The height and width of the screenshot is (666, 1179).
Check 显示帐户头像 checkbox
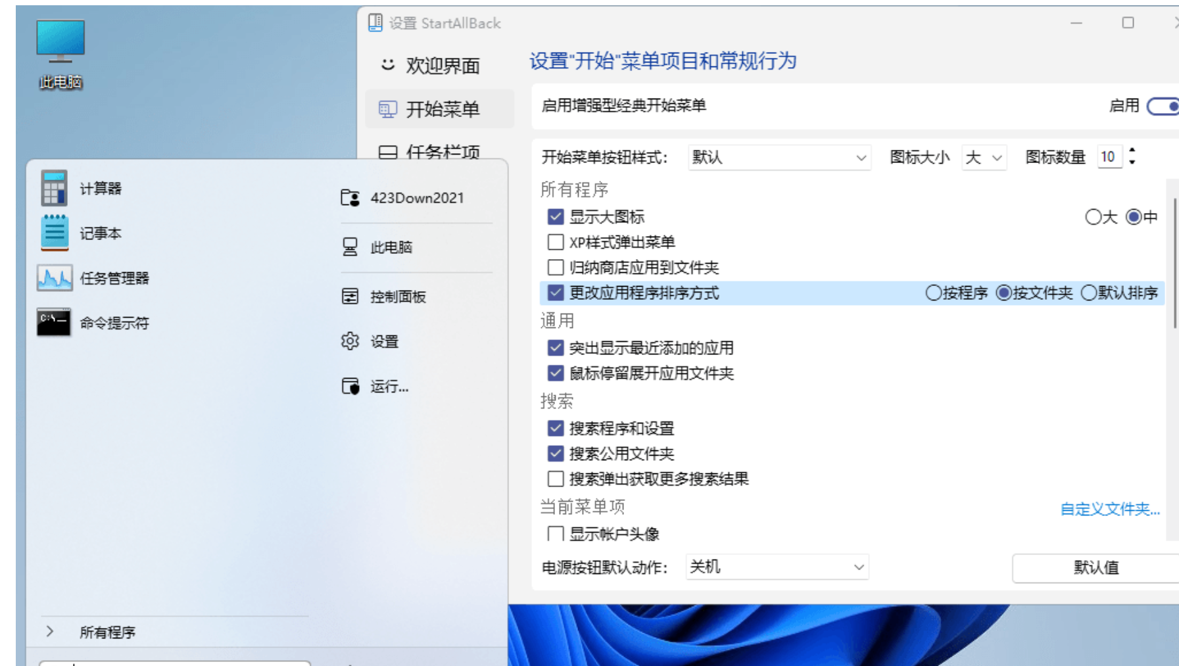pyautogui.click(x=556, y=533)
